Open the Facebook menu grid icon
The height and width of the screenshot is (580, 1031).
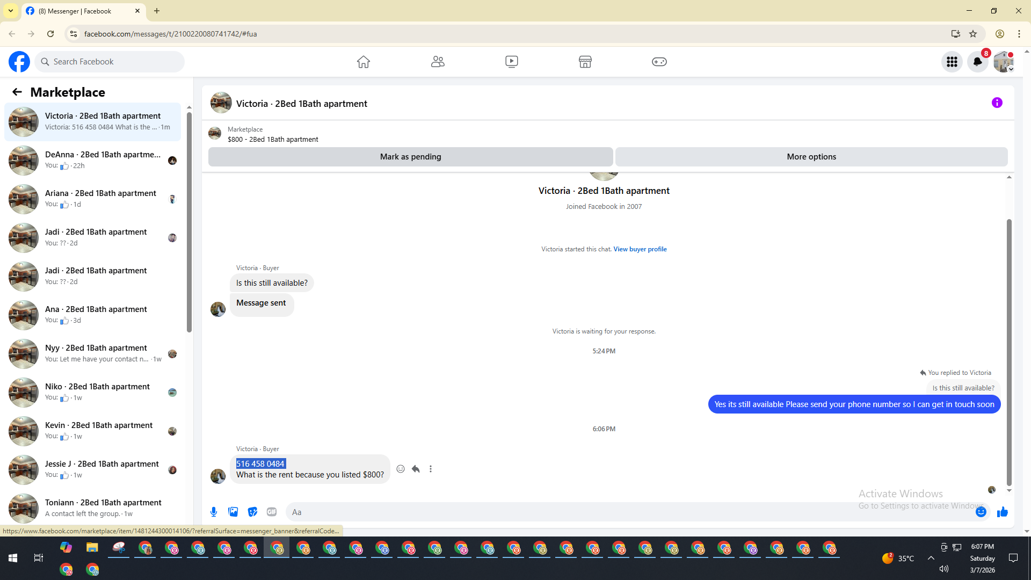click(952, 62)
